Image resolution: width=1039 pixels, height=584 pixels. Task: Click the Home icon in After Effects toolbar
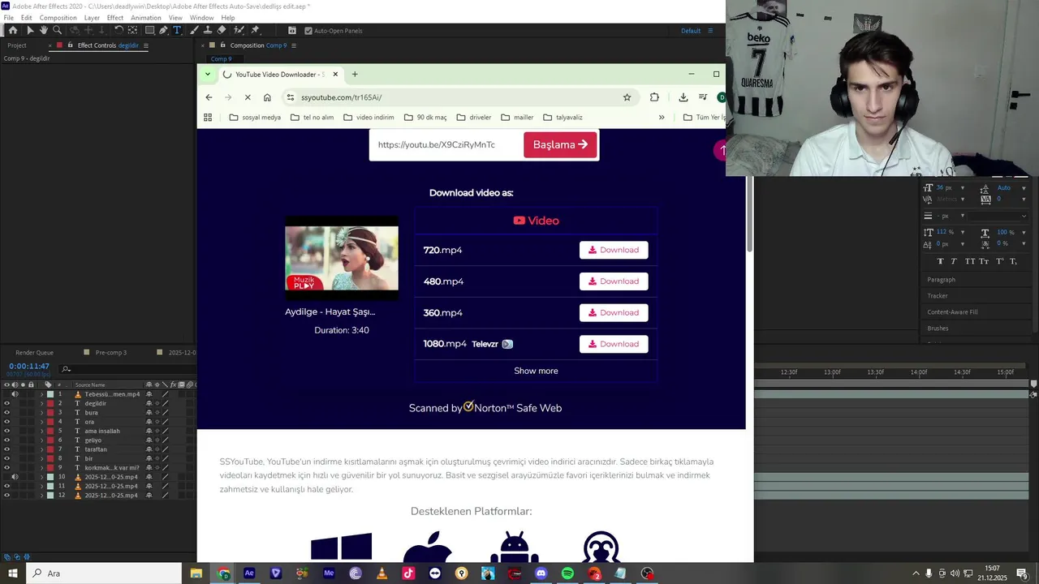coord(13,30)
